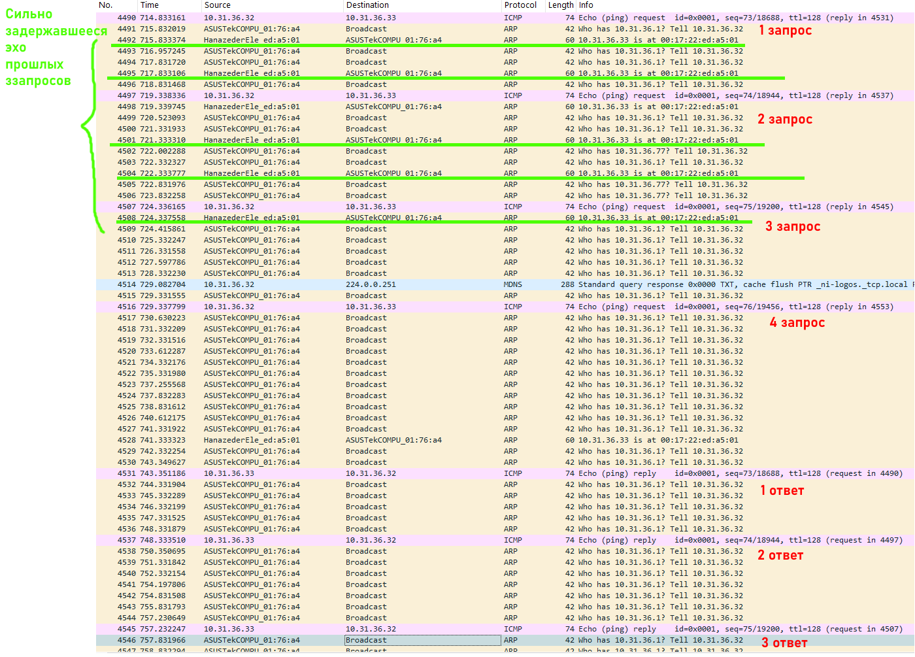Screen dimensions: 915x657
Task: Select ARP reply packet 4492
Action: 392,40
